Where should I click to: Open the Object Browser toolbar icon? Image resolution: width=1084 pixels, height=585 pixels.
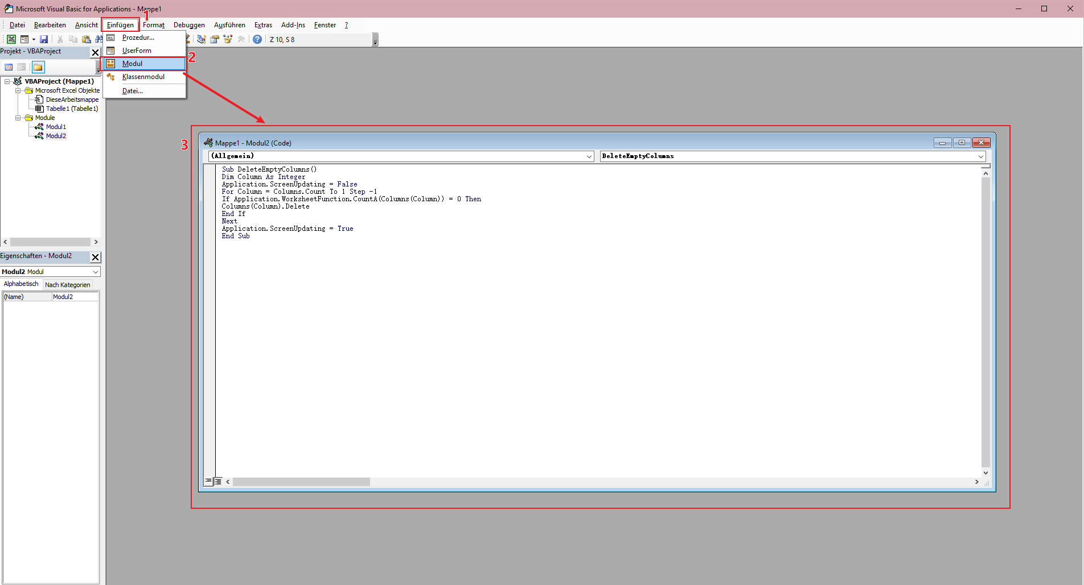coord(228,39)
